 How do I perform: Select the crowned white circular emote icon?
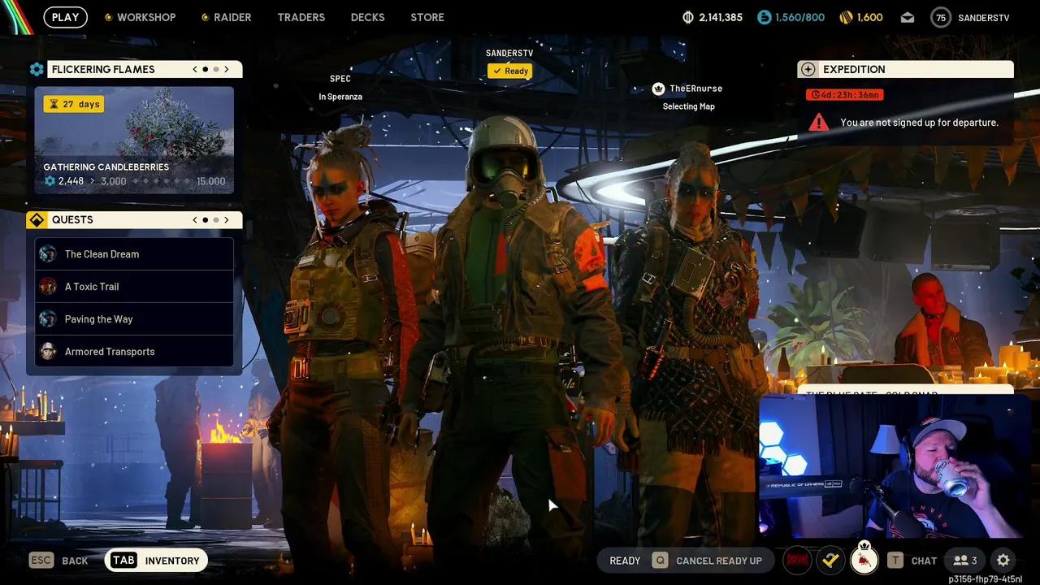864,560
